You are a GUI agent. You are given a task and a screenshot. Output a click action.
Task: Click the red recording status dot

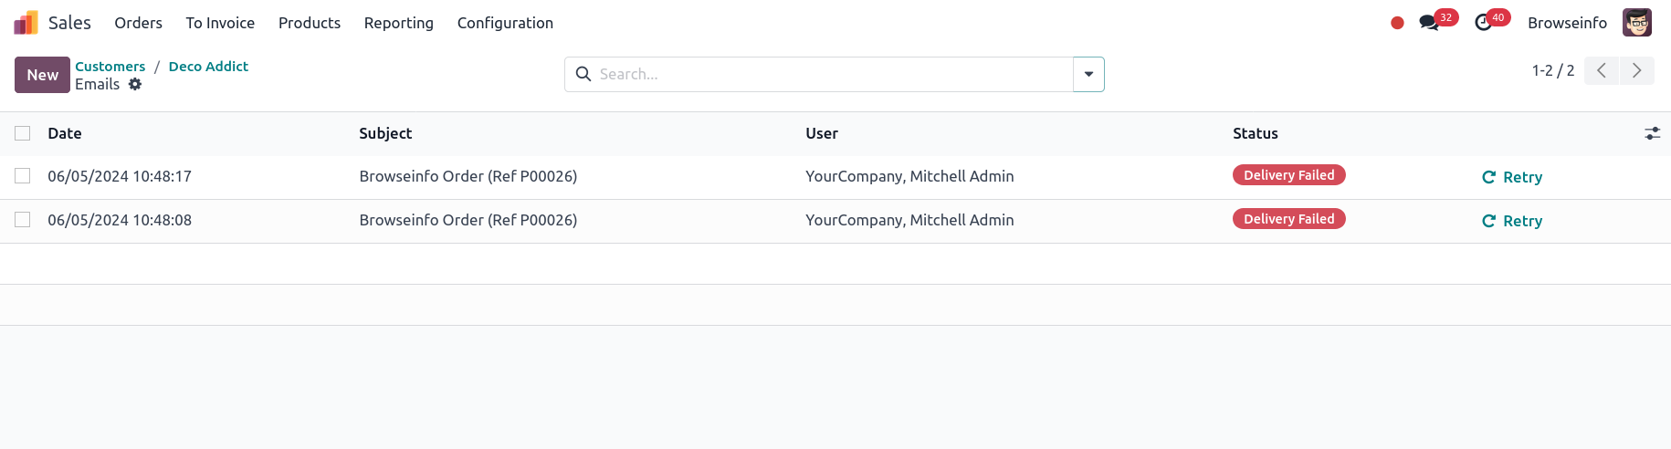coord(1397,23)
